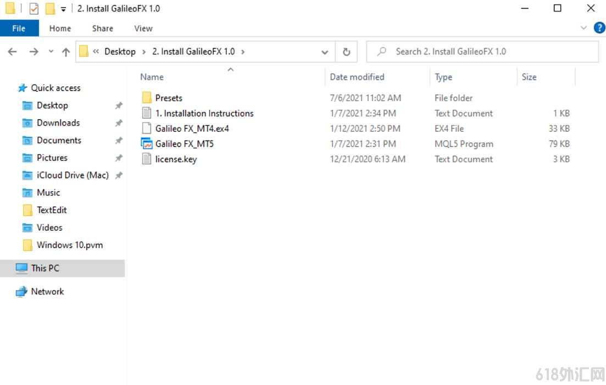Open Desktop in the navigation pane
Viewport: 606px width, 385px height.
click(52, 105)
